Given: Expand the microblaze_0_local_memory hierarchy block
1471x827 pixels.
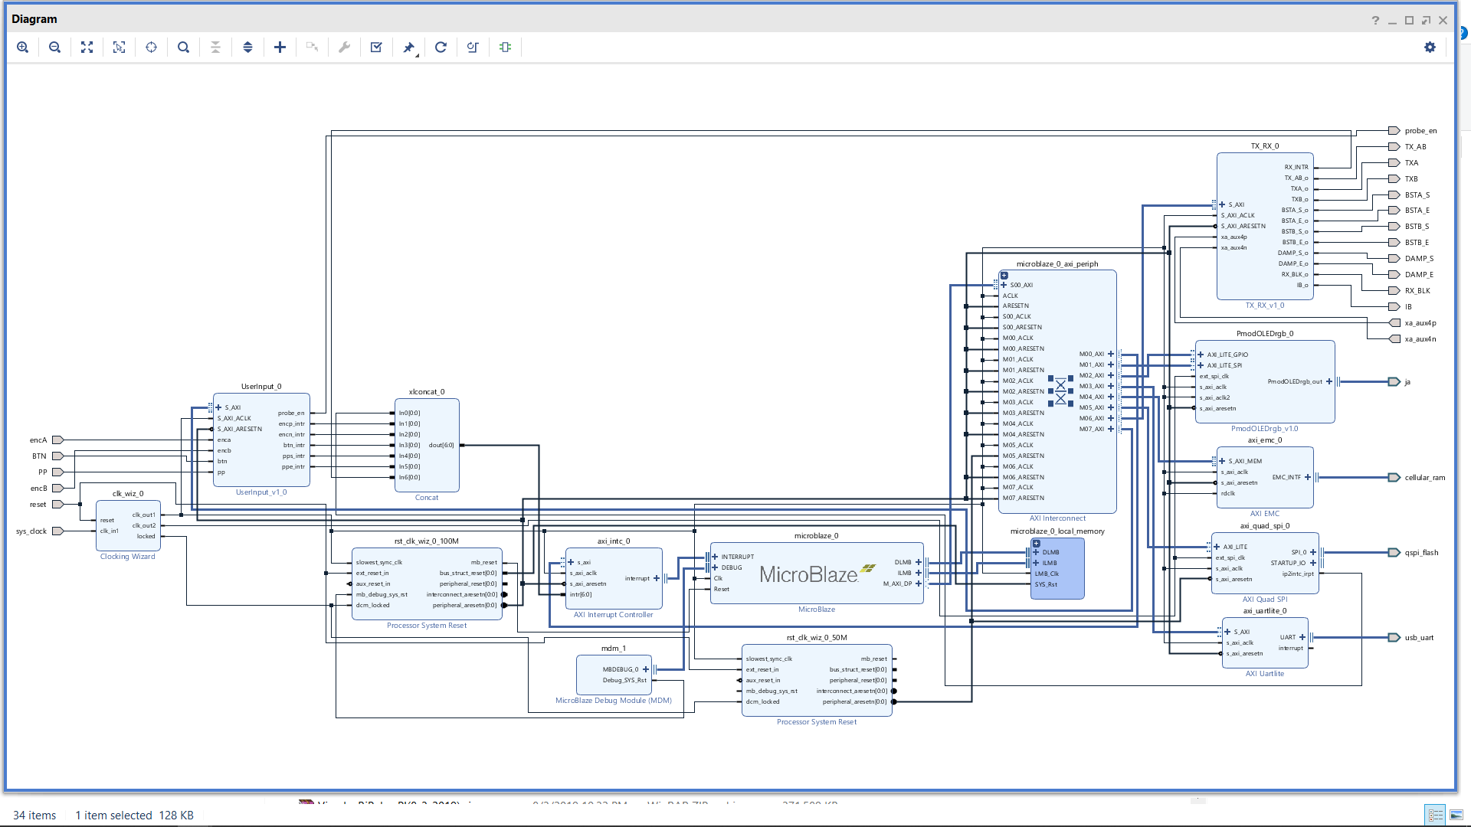Looking at the screenshot, I should (1036, 544).
